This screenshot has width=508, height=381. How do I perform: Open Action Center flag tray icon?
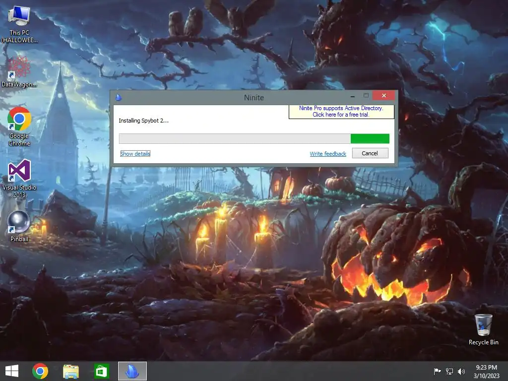(x=437, y=371)
